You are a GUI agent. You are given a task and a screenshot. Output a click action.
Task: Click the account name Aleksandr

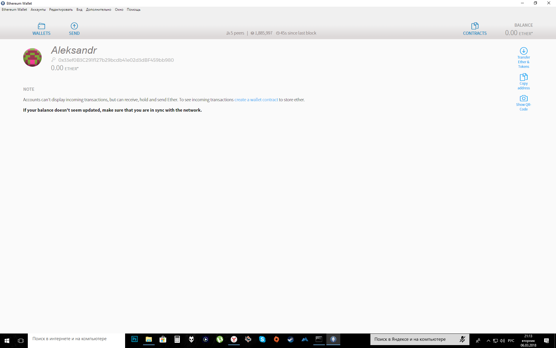point(74,50)
